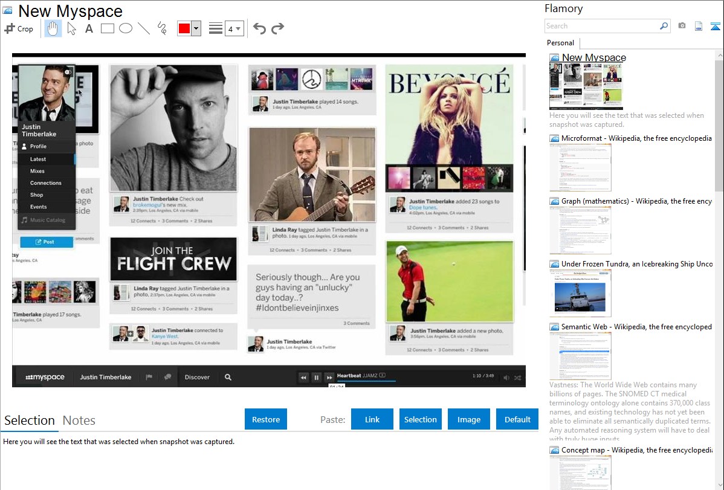
Task: Open Semantic Web Wikipedia snapshot entry
Action: pos(636,326)
